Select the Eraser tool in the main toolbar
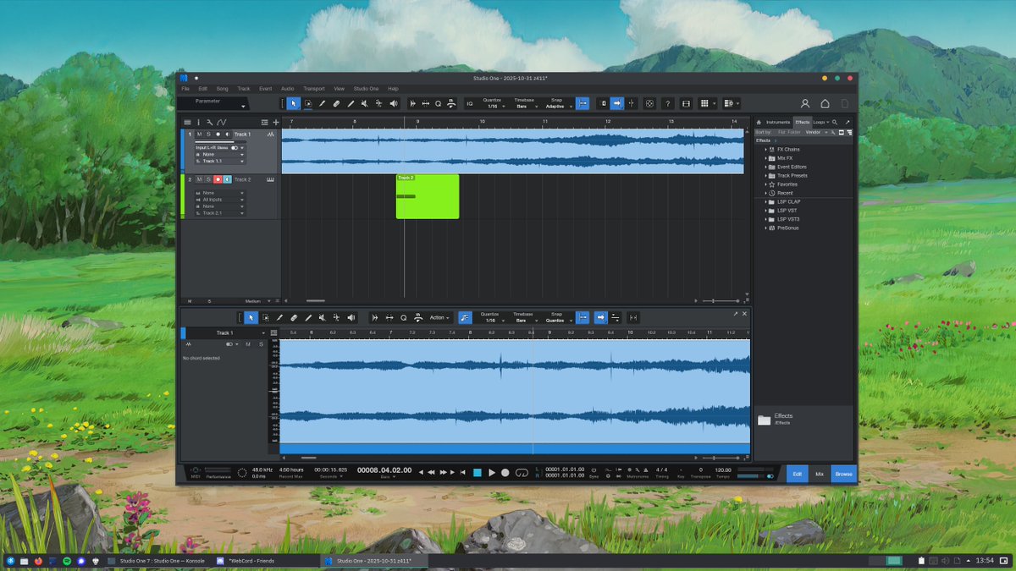1016x571 pixels. tap(336, 103)
